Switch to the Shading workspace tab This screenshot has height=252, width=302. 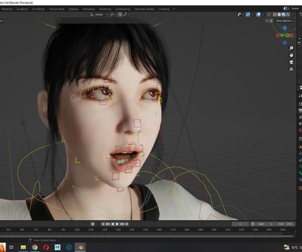point(73,9)
